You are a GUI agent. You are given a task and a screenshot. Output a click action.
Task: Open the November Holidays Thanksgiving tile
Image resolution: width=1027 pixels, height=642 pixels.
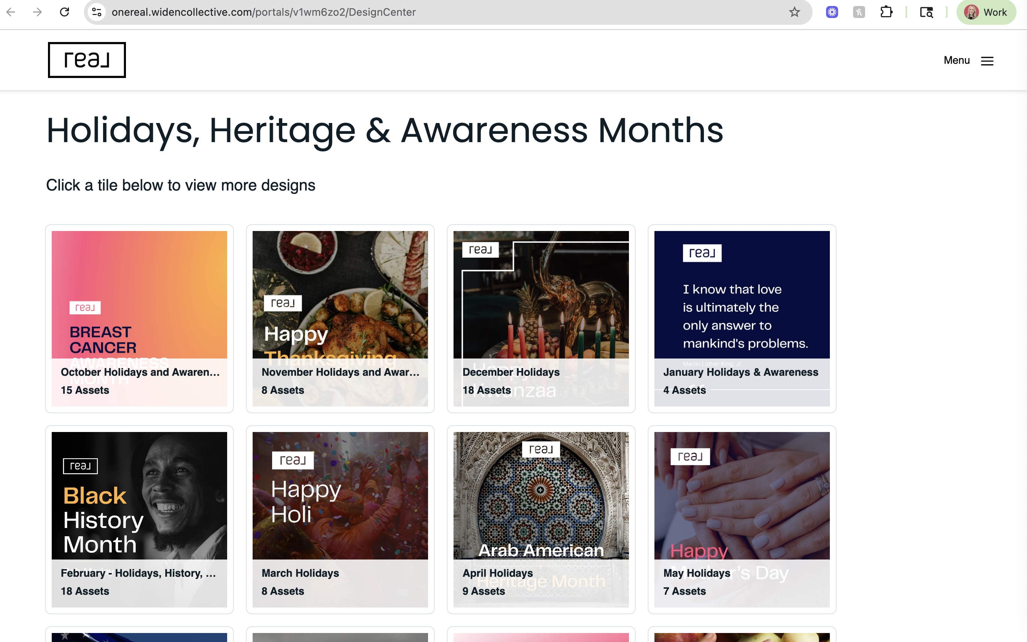point(340,318)
